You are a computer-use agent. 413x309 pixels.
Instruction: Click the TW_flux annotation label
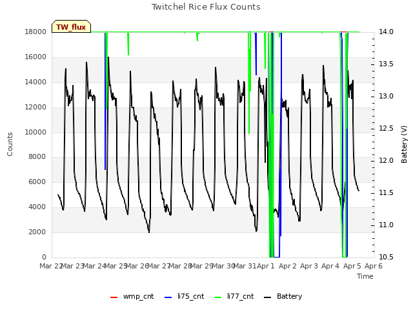pyautogui.click(x=71, y=26)
